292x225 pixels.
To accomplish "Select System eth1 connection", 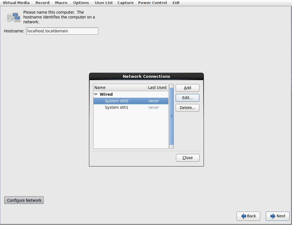I will tap(117, 107).
